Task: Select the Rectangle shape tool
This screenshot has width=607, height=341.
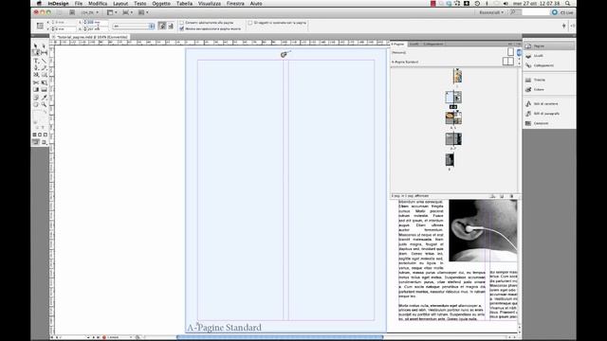Action: (44, 74)
